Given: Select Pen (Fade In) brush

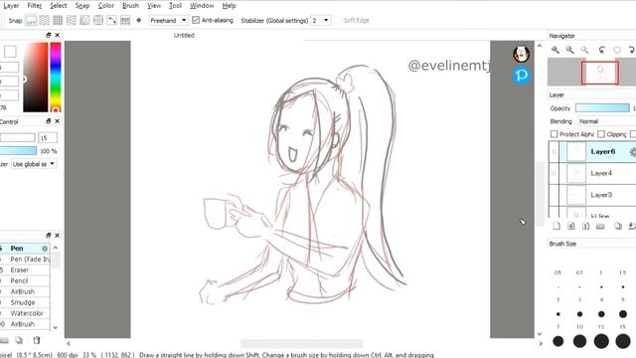Looking at the screenshot, I should (25, 259).
